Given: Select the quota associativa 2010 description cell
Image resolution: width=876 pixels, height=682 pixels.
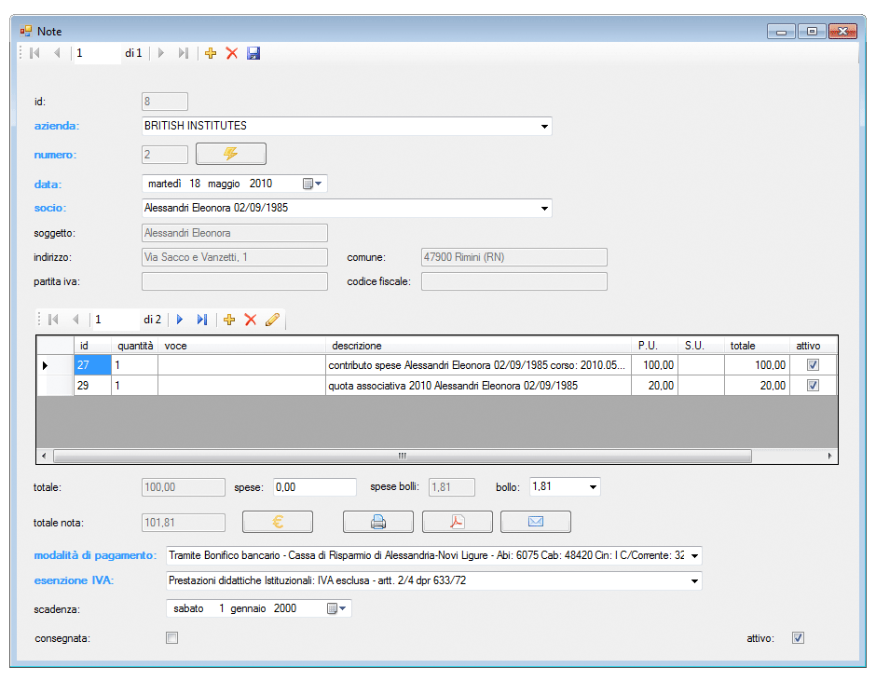Looking at the screenshot, I should 478,386.
